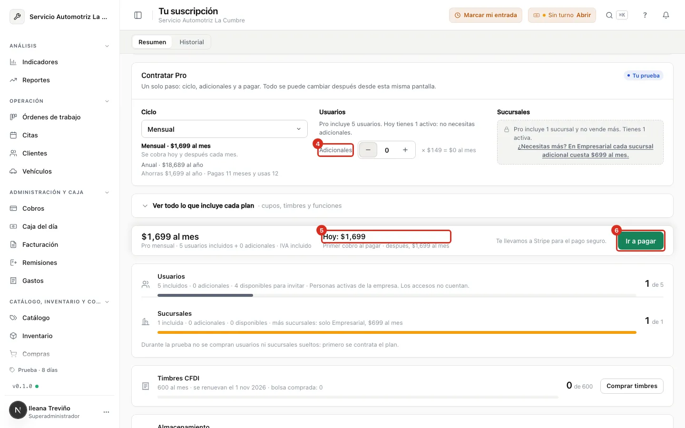Open Clientes section
The image size is (685, 428).
pyautogui.click(x=59, y=153)
